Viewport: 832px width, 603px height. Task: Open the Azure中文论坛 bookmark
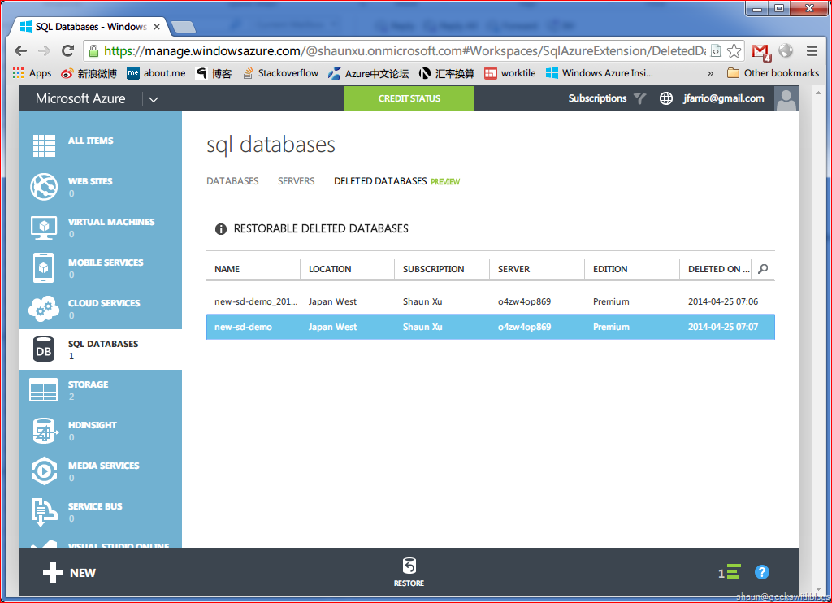click(x=368, y=73)
